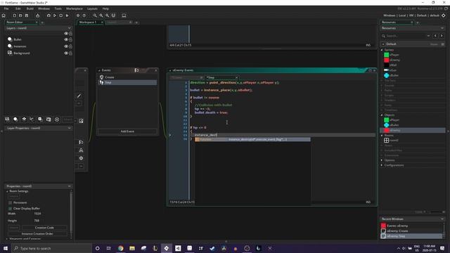Viewport: 450px width, 253px height.
Task: Lock the Bullet layer
Action: pos(70,39)
